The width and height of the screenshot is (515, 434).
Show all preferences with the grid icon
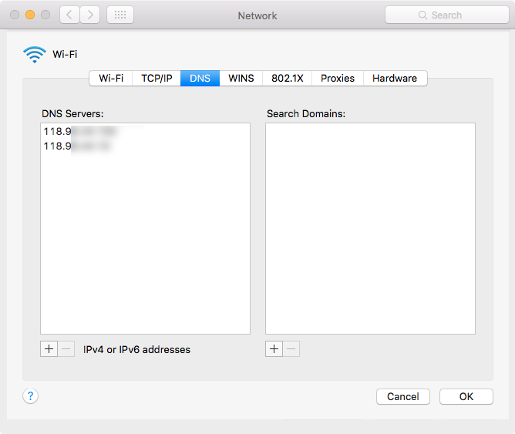point(120,15)
